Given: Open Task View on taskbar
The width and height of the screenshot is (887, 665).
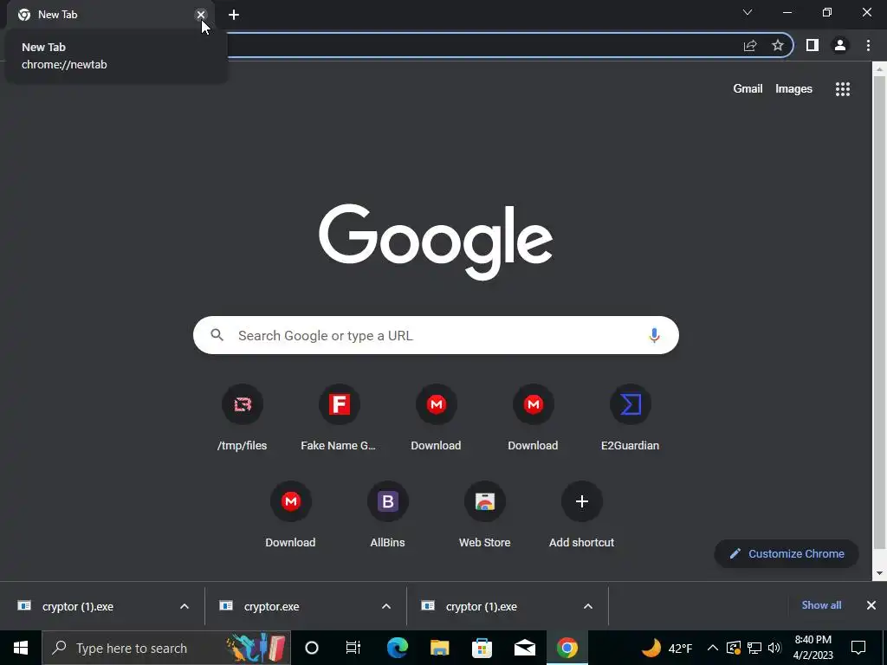Looking at the screenshot, I should (x=353, y=648).
